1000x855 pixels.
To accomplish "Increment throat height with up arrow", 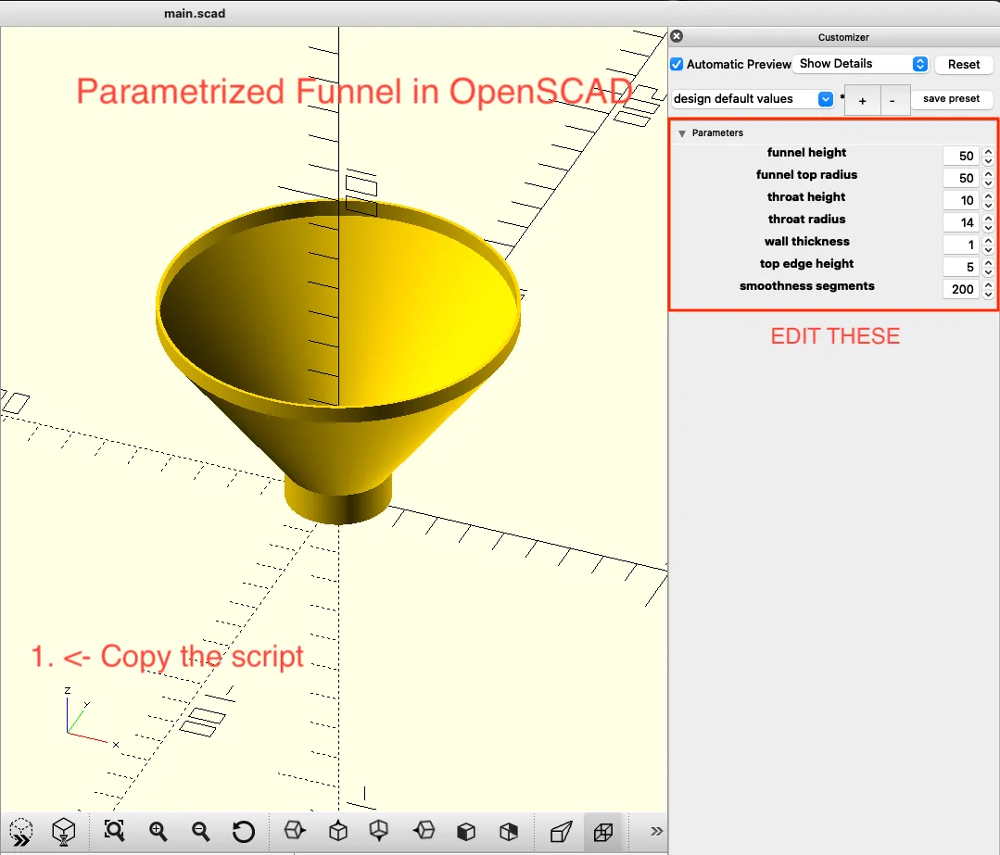I will pos(988,195).
